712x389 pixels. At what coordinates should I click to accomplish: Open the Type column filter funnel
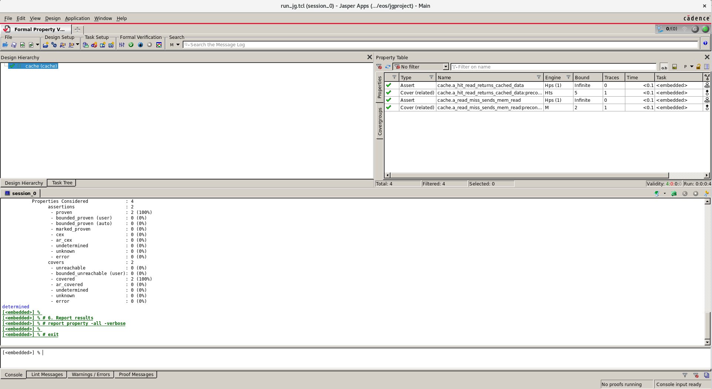(x=431, y=77)
